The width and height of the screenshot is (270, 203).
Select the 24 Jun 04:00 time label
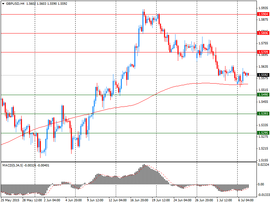(183, 200)
